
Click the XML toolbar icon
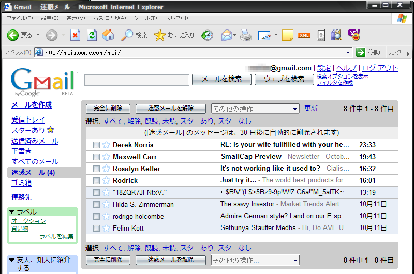[304, 35]
